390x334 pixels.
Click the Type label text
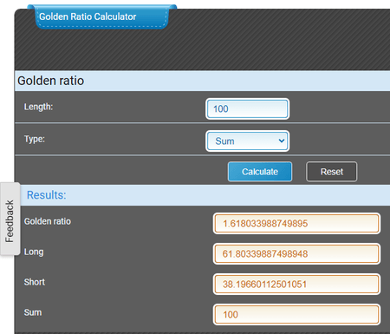click(x=35, y=139)
